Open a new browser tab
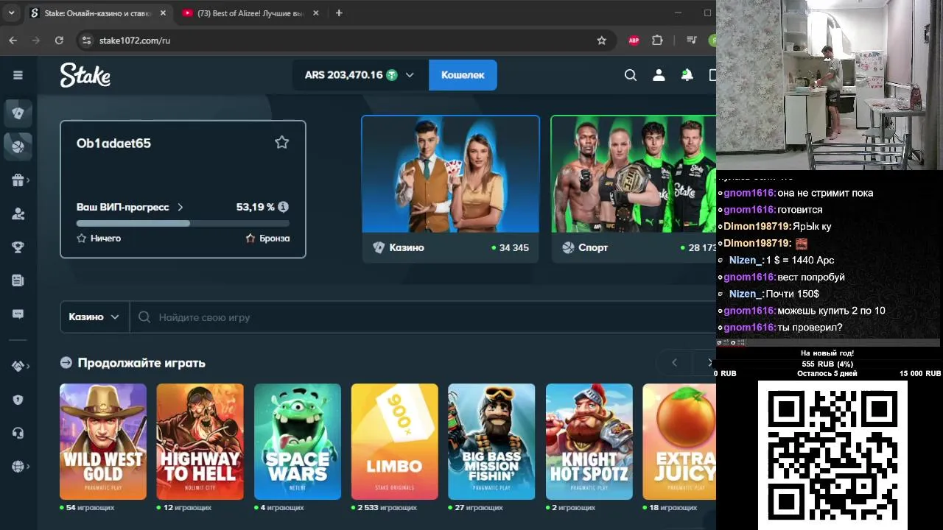 coord(339,13)
